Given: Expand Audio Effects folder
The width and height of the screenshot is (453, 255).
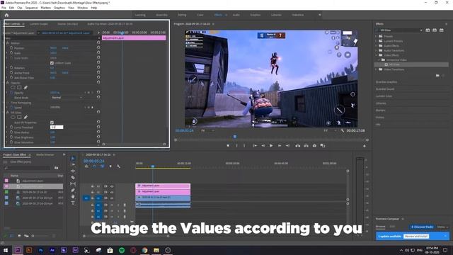Looking at the screenshot, I should point(376,45).
